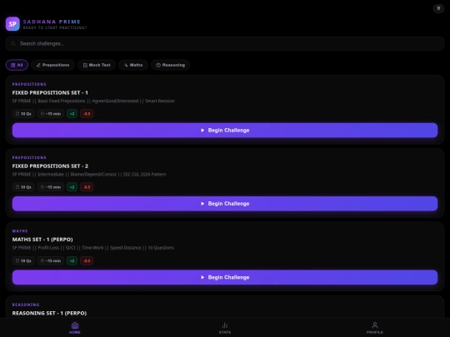Open the Profile tab in bottom navigation

[374, 328]
